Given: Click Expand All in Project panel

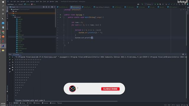Looking at the screenshot, I should (46, 7).
